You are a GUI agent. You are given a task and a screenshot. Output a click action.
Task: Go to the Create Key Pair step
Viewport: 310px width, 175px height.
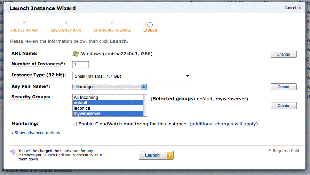pyautogui.click(x=66, y=30)
